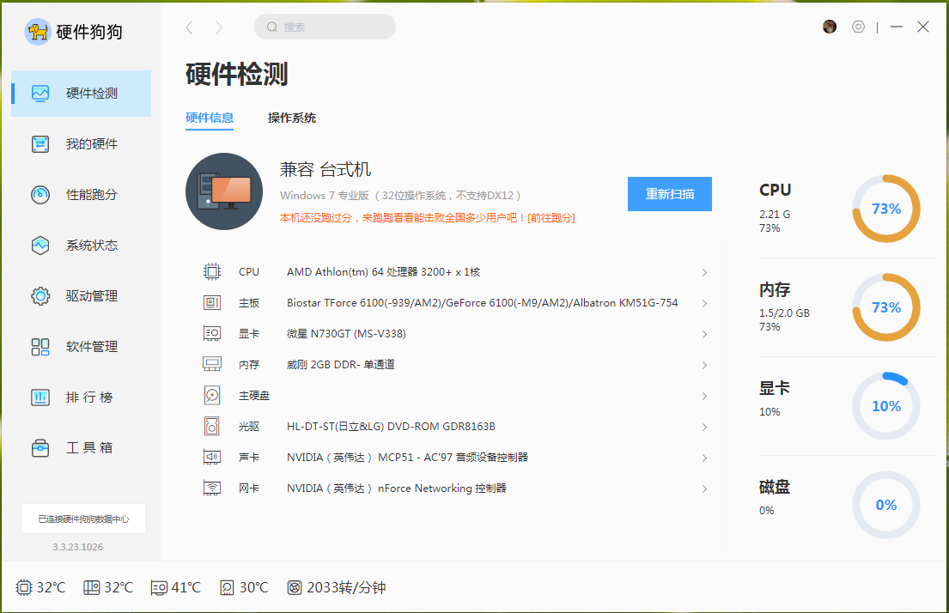The width and height of the screenshot is (949, 613).
Task: Click Biostar TForce 6100 motherboard text
Action: (x=483, y=302)
